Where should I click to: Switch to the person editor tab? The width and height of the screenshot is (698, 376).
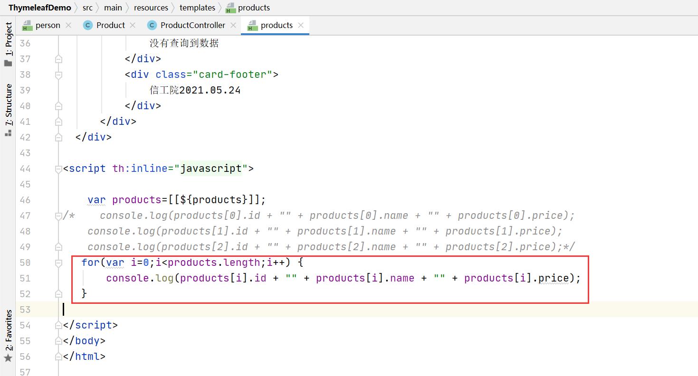coord(48,25)
